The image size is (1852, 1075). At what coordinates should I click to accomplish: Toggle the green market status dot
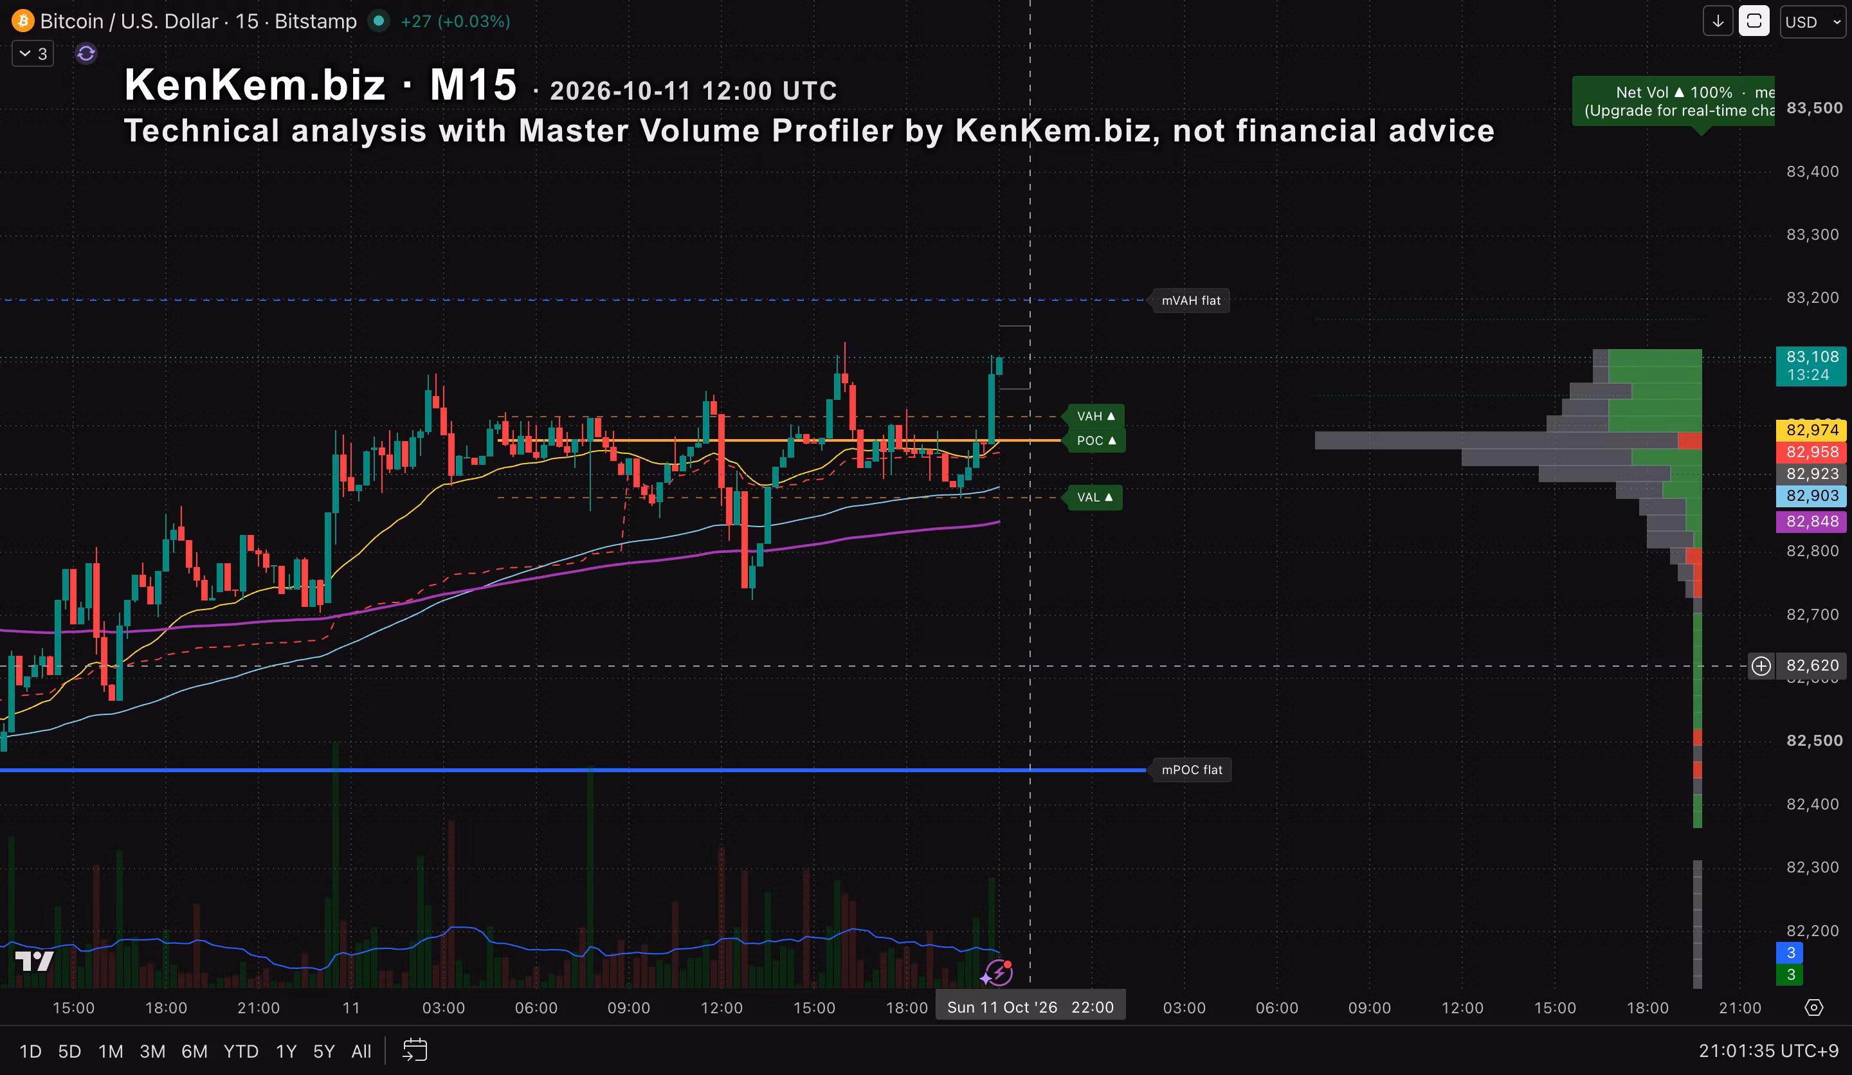coord(379,21)
